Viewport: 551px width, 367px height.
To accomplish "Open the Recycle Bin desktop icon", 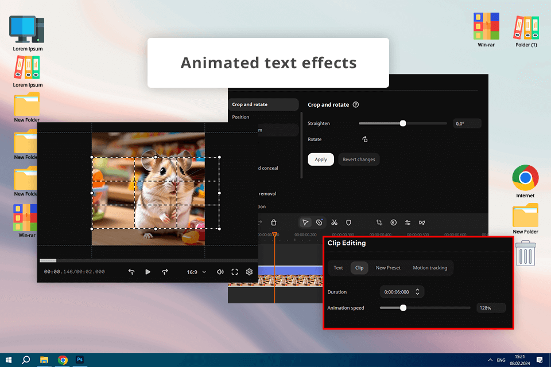I will [525, 253].
